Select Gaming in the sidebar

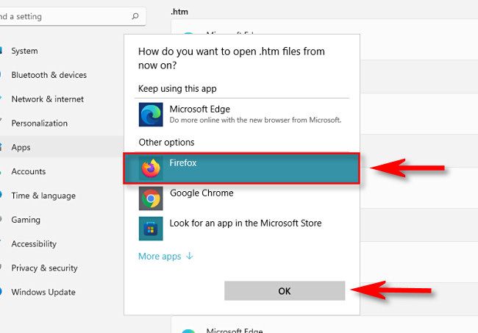26,220
